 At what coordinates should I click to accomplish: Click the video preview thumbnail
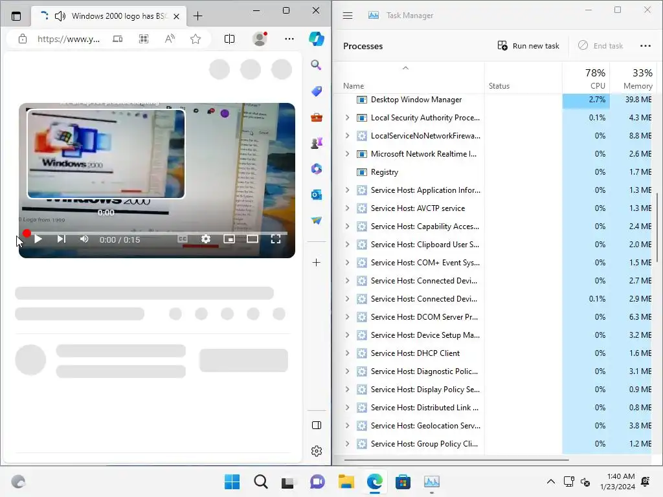[106, 153]
